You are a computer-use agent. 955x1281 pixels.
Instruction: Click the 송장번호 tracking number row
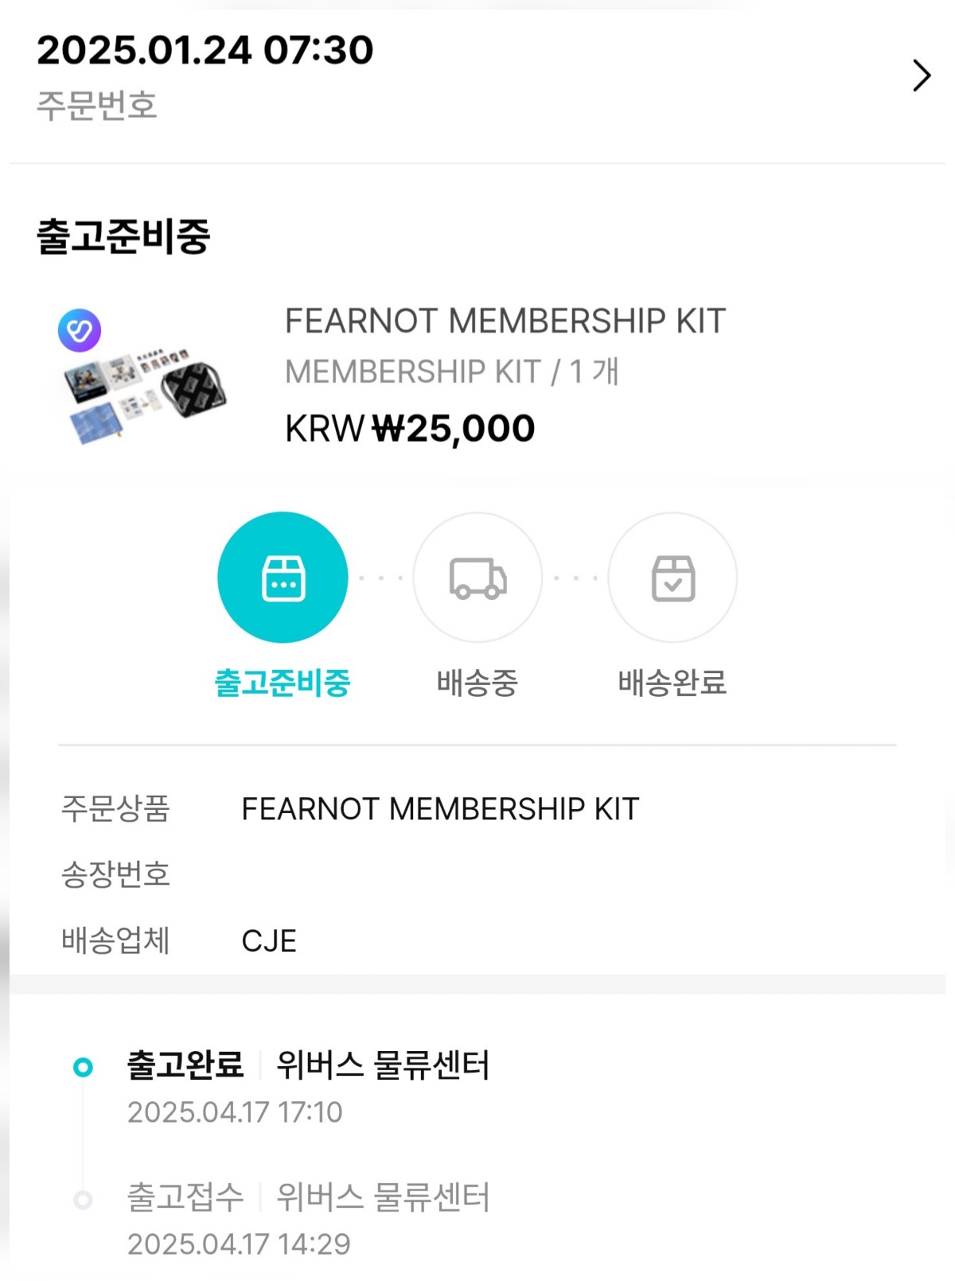[x=116, y=874]
